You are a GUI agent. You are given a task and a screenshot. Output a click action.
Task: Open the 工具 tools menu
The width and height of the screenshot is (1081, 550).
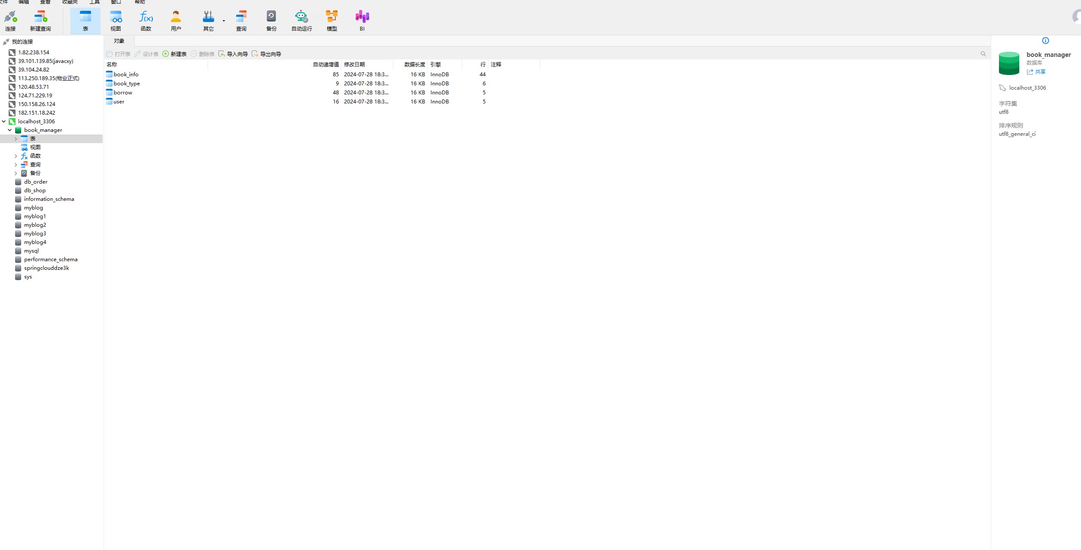(x=94, y=2)
